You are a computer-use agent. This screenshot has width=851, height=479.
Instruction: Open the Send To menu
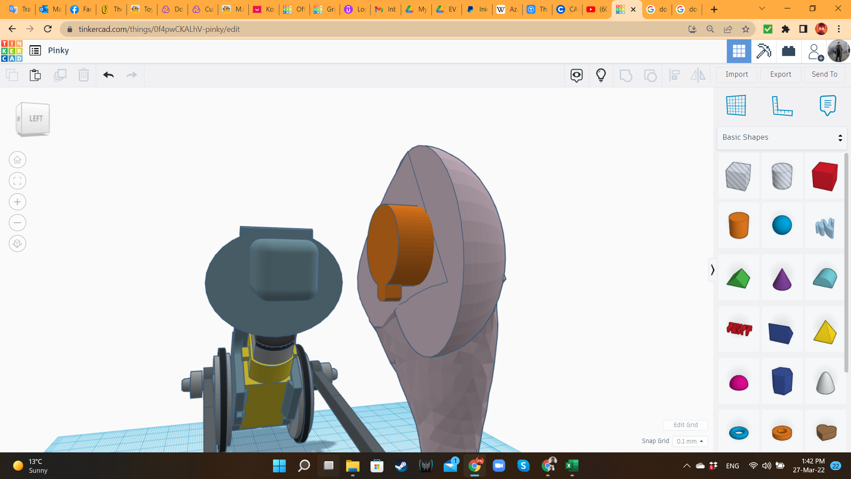point(824,75)
